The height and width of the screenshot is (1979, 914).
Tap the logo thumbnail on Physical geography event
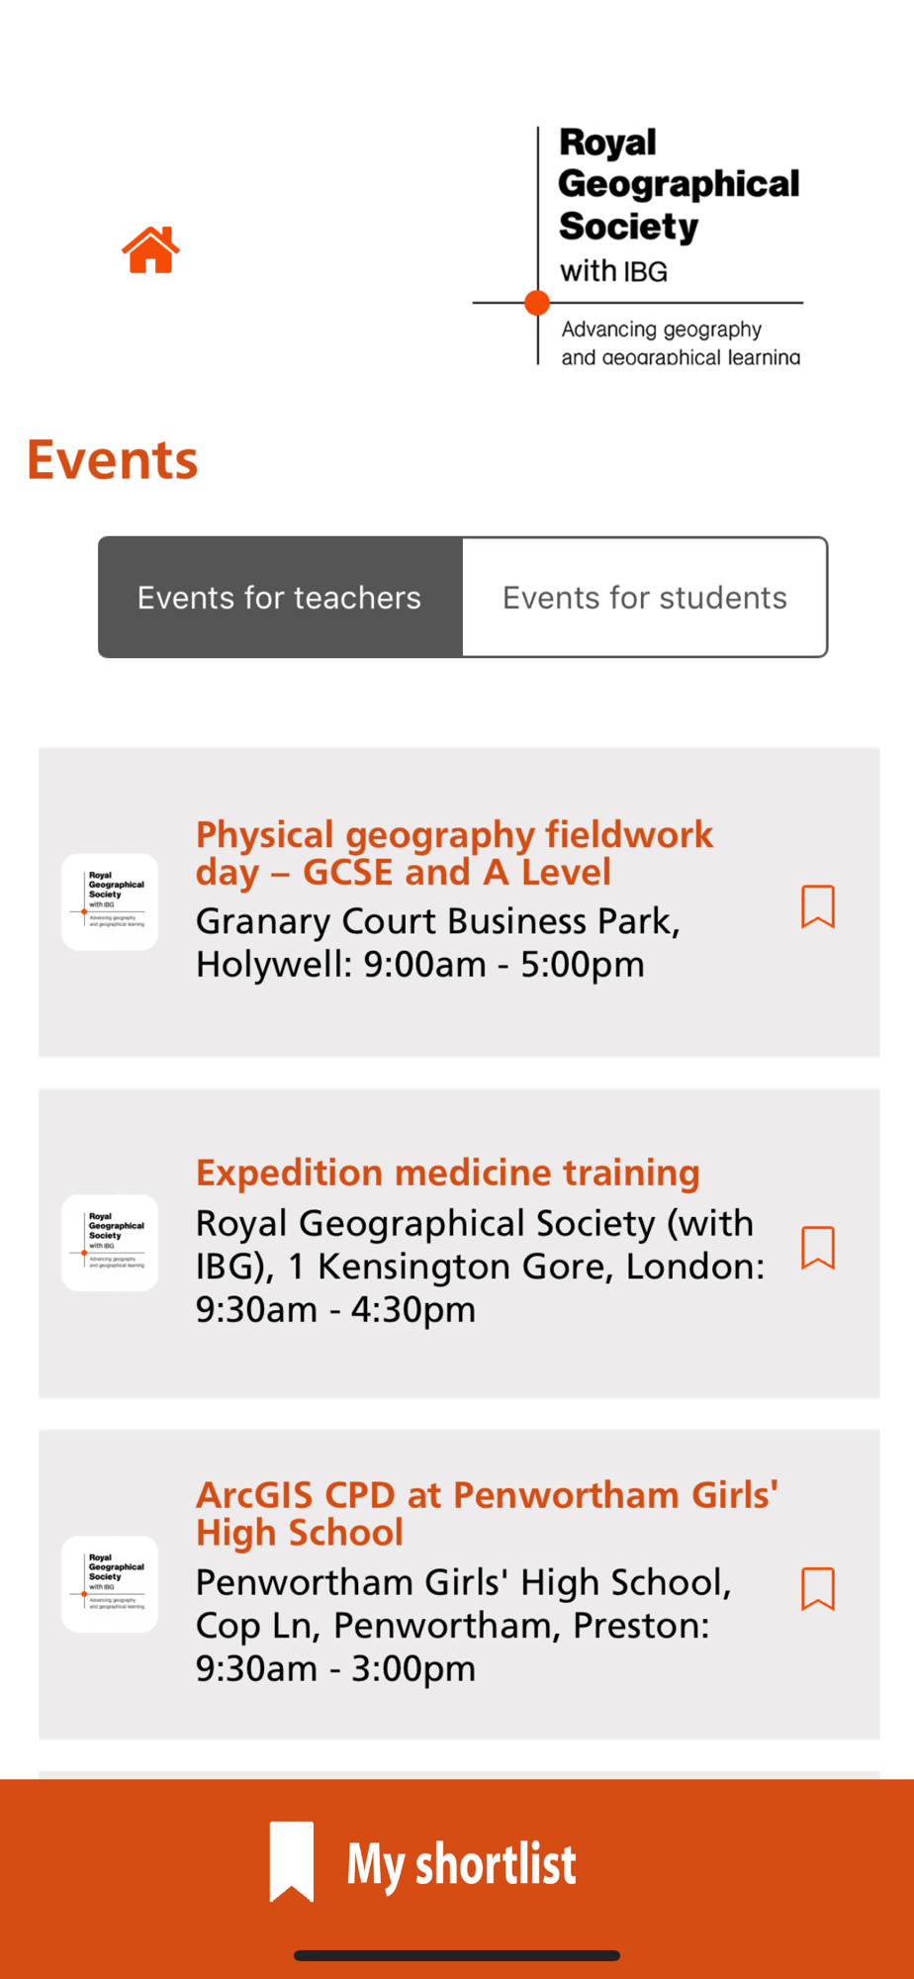(110, 902)
